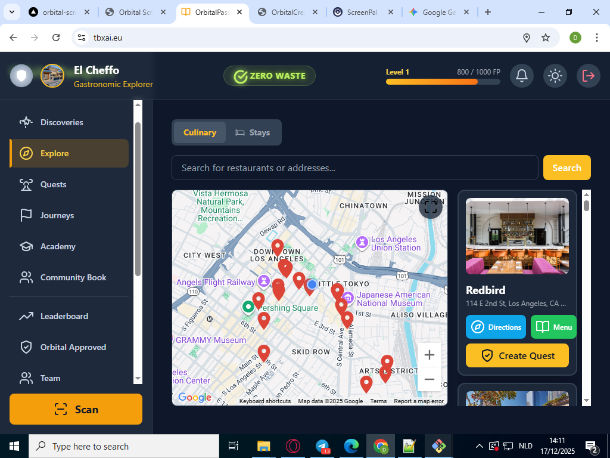Screen dimensions: 610x458
Task: Switch to the Stays tab
Action: pyautogui.click(x=253, y=132)
